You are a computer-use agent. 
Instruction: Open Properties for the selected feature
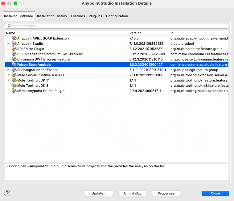pyautogui.click(x=166, y=193)
